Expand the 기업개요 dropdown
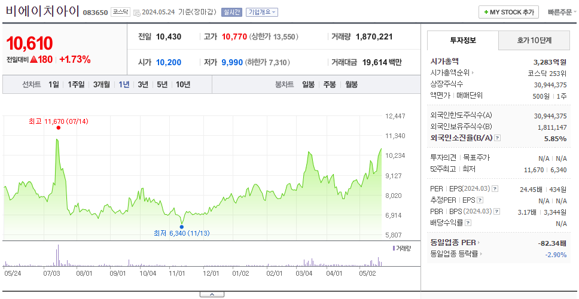The image size is (579, 299). tap(262, 12)
